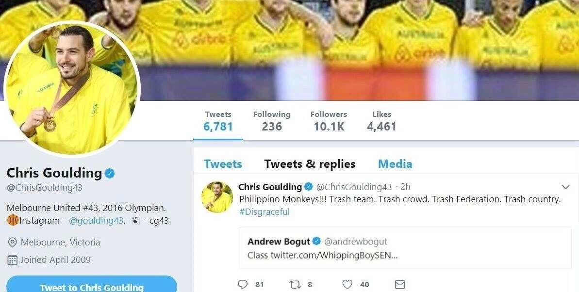The image size is (579, 292).
Task: Open the tweet options chevron menu
Action: [566, 187]
